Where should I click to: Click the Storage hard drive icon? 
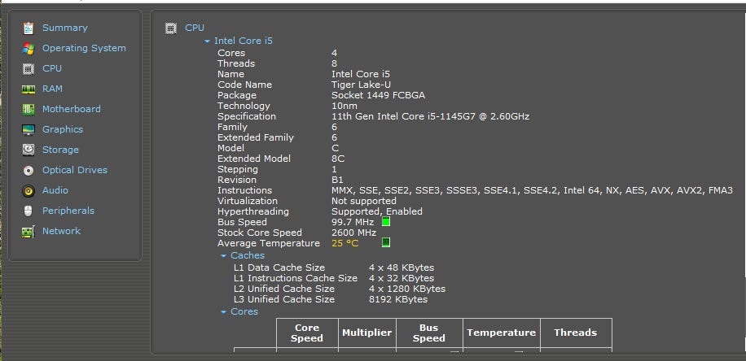click(29, 150)
